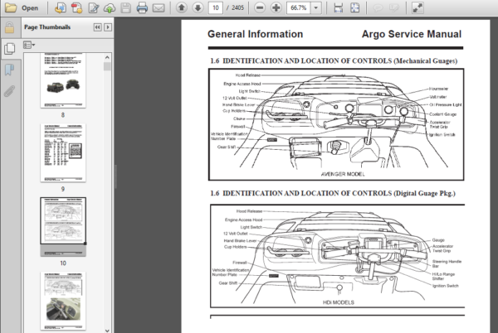This screenshot has height=333, width=498.
Task: Enter read mode with the expand arrows icon
Action: coord(417,8)
